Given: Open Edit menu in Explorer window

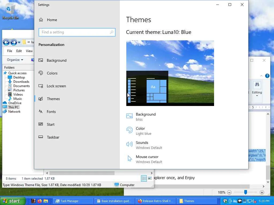Looking at the screenshot, I should point(19,51).
